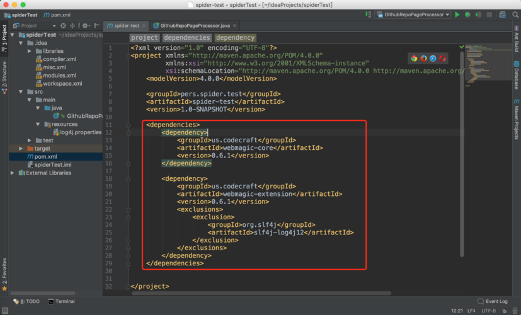Screen dimensions: 521x315
Task: Toggle the 7: Structure tool window stripe
Action: click(x=4, y=77)
